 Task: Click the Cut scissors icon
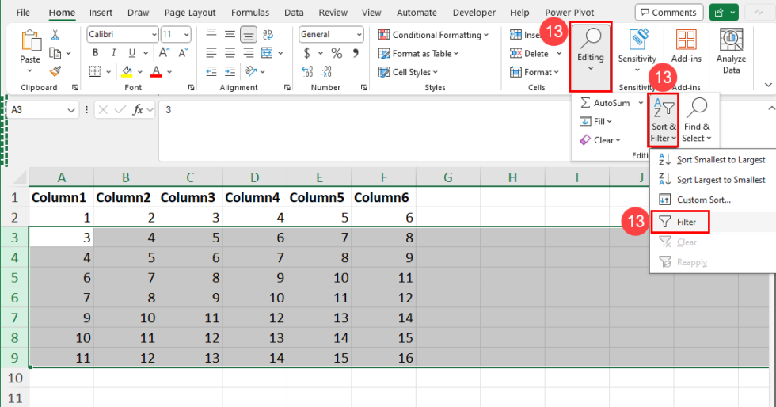click(x=55, y=35)
